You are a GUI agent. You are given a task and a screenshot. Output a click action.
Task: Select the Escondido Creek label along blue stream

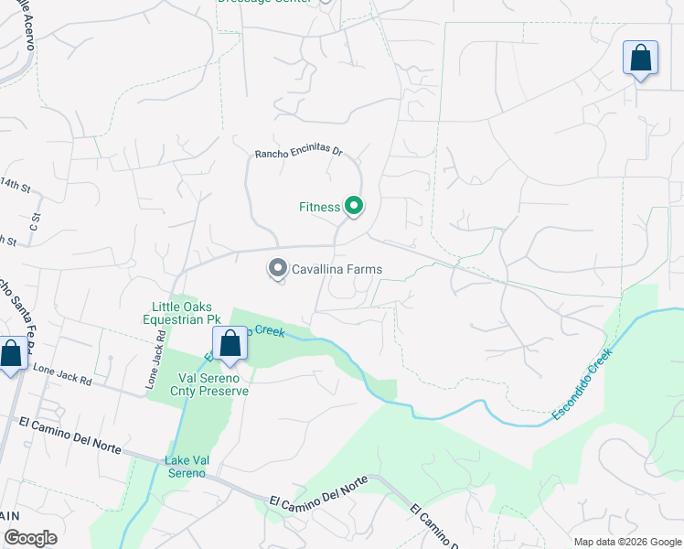click(x=582, y=383)
